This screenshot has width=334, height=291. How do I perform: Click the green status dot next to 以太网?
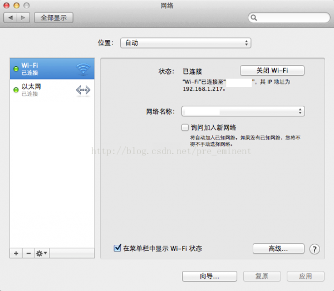(x=16, y=90)
